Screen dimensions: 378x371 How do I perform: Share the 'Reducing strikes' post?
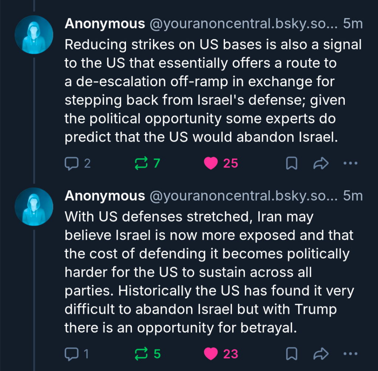[x=321, y=163]
